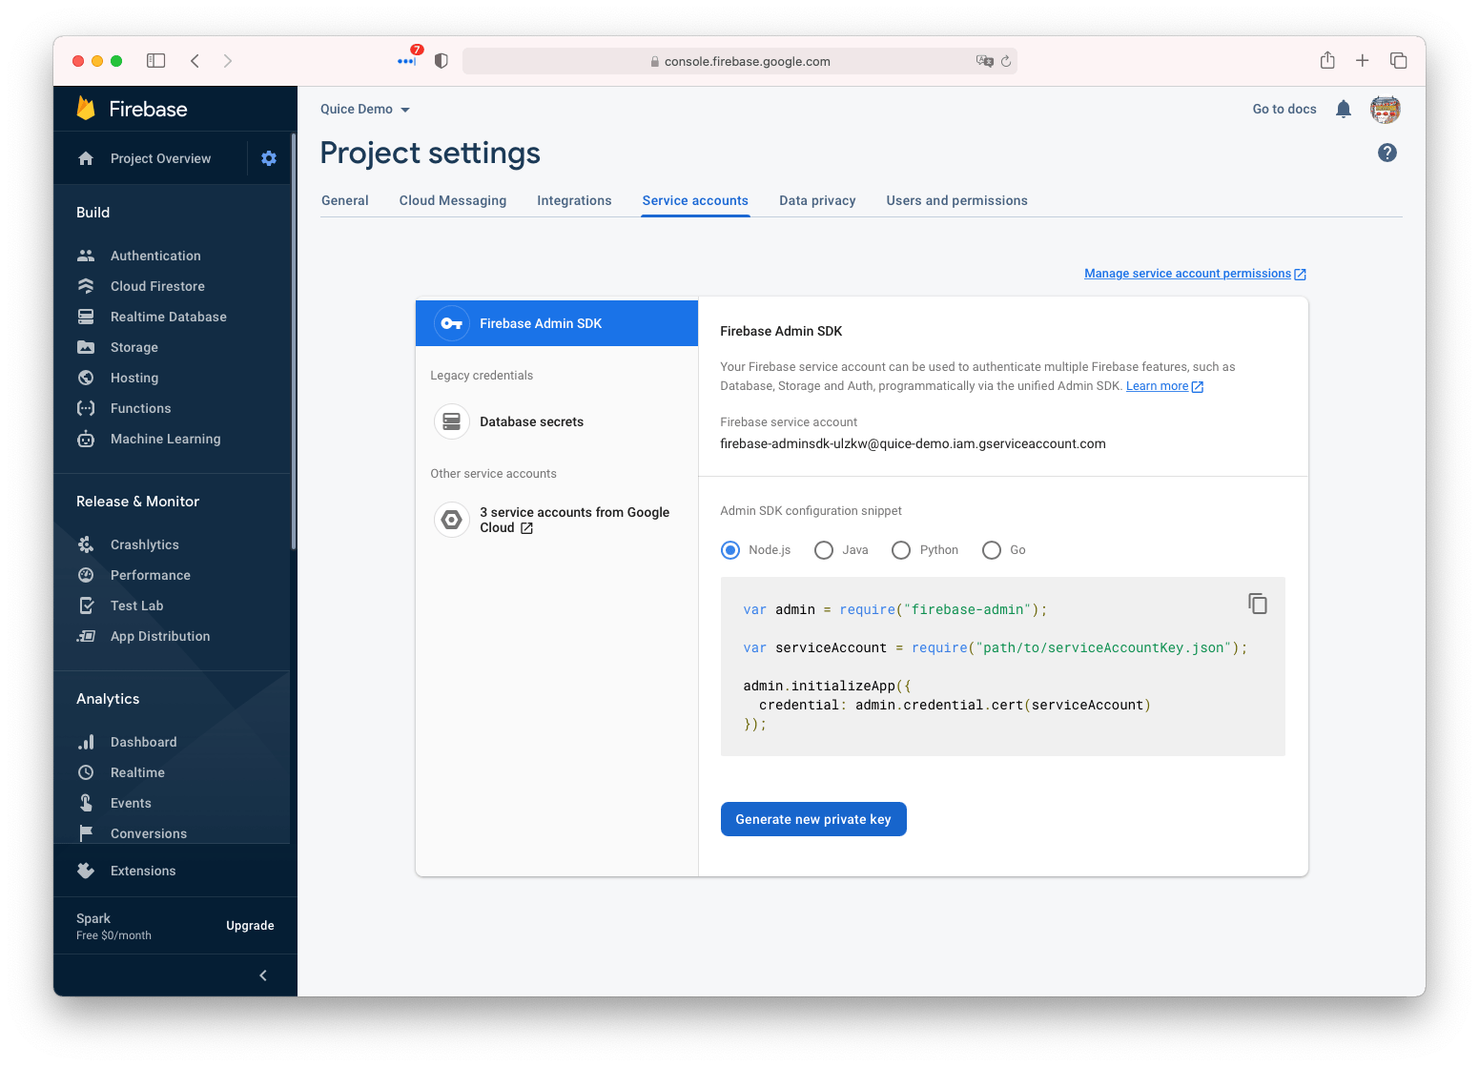The height and width of the screenshot is (1067, 1479).
Task: Open Hosting in the sidebar
Action: (134, 378)
